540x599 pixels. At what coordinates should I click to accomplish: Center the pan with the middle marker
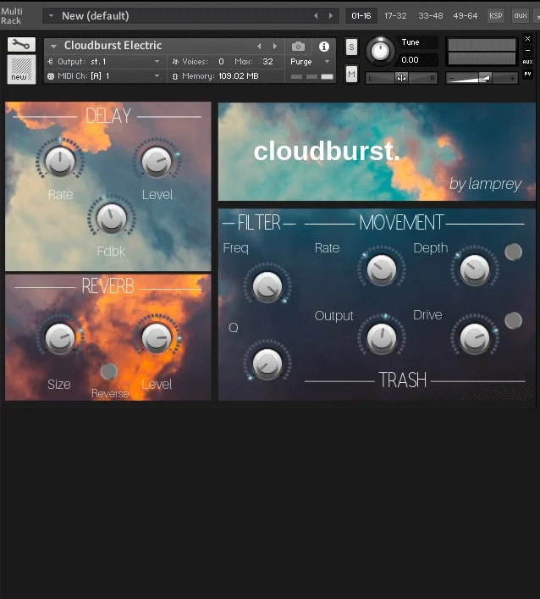pos(401,78)
